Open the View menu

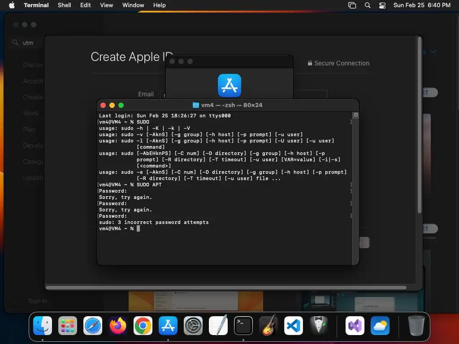tap(107, 5)
